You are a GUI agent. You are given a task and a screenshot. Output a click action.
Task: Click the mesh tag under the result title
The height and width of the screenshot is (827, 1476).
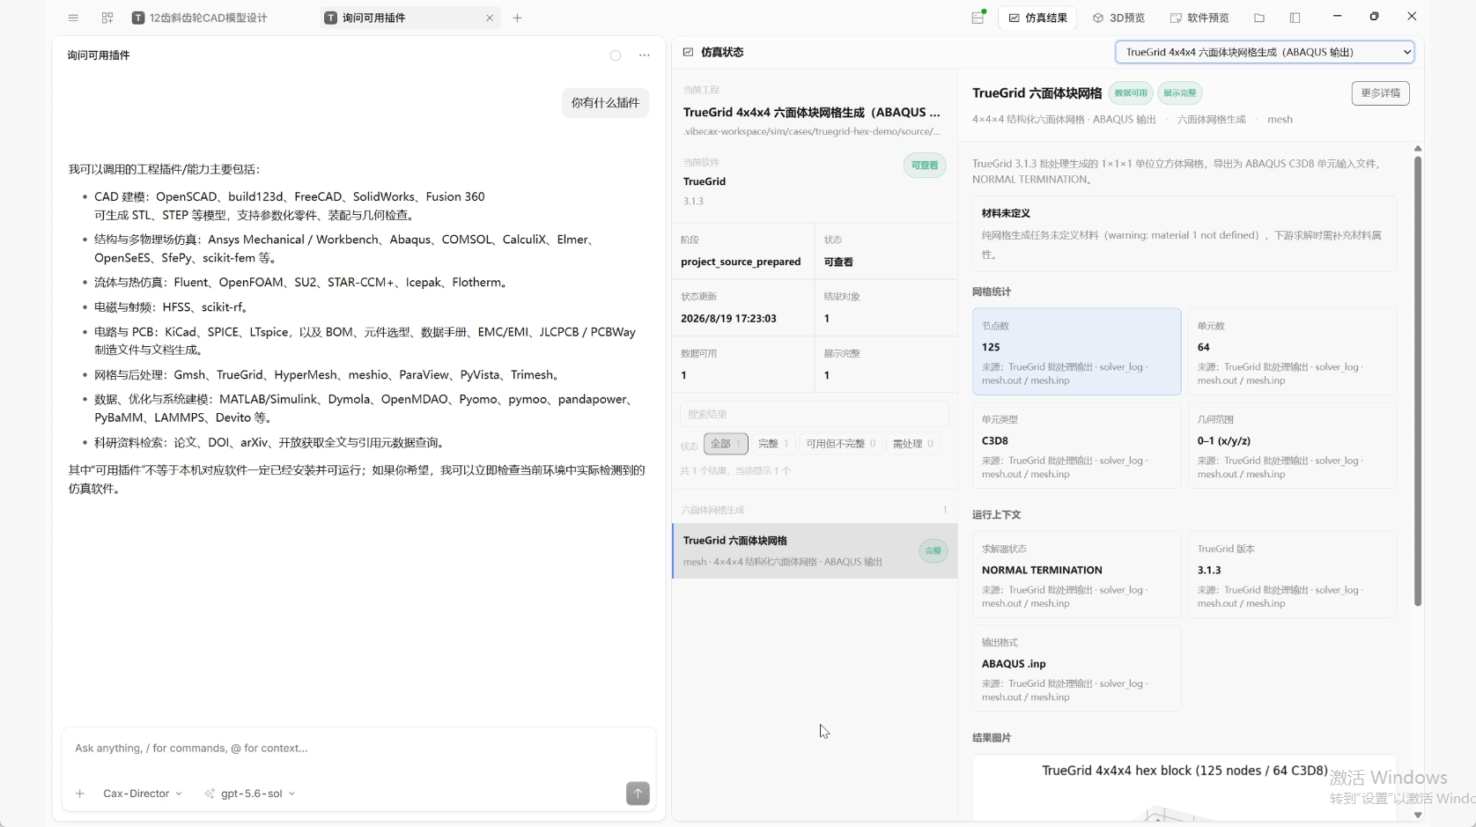click(x=1280, y=120)
